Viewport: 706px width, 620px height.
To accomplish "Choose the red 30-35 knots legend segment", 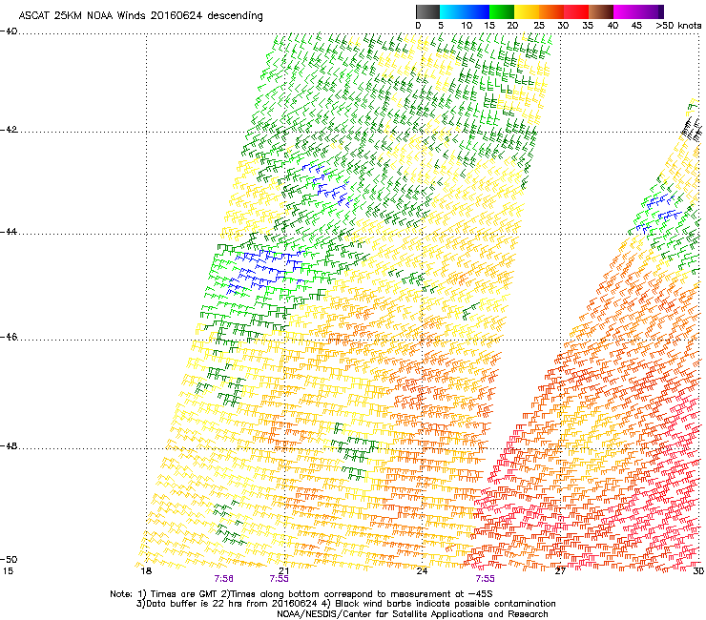I will tap(576, 11).
